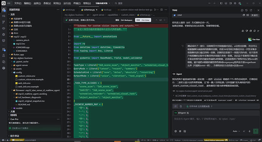Open the Search view in activity bar
The width and height of the screenshot is (262, 142).
click(4, 16)
